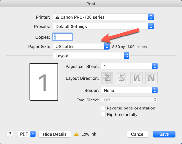Click the 8.50 by 11.00 inches text
Viewport: 182px width, 144px height.
pyautogui.click(x=129, y=47)
